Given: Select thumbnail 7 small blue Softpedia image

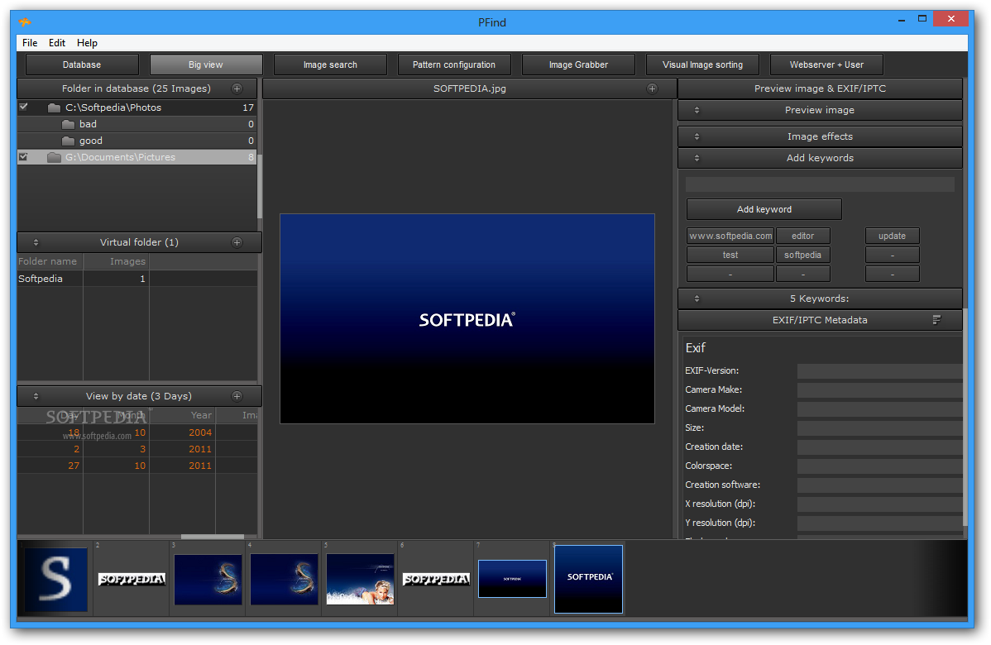Looking at the screenshot, I should click(512, 579).
